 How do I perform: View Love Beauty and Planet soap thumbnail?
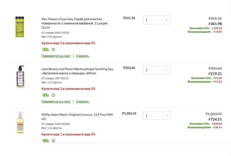pyautogui.click(x=20, y=77)
